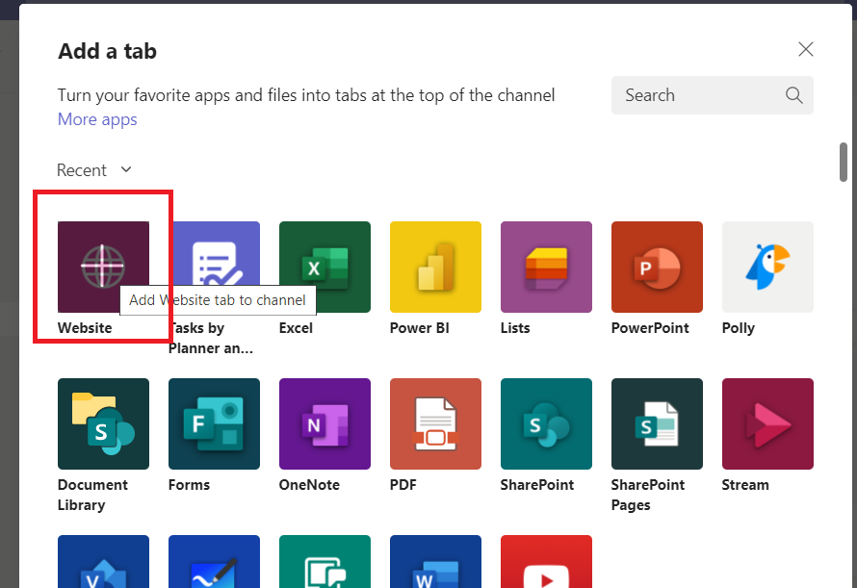This screenshot has height=588, width=857.
Task: Choose the SharePoint app icon
Action: pyautogui.click(x=546, y=423)
